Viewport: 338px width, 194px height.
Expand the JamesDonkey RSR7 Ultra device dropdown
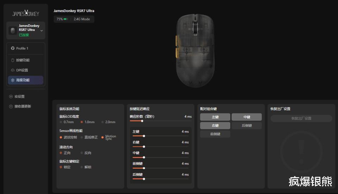click(42, 31)
